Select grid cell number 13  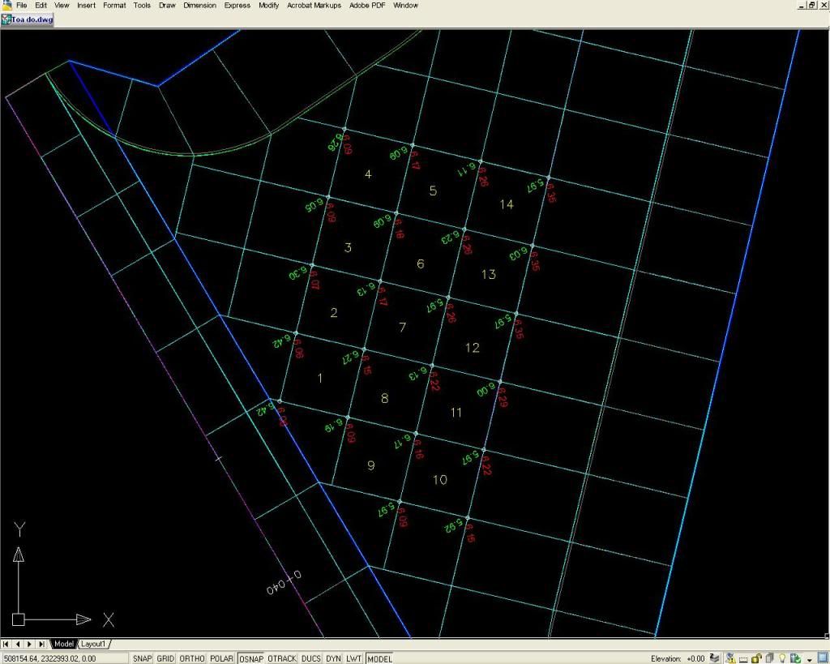pyautogui.click(x=488, y=274)
